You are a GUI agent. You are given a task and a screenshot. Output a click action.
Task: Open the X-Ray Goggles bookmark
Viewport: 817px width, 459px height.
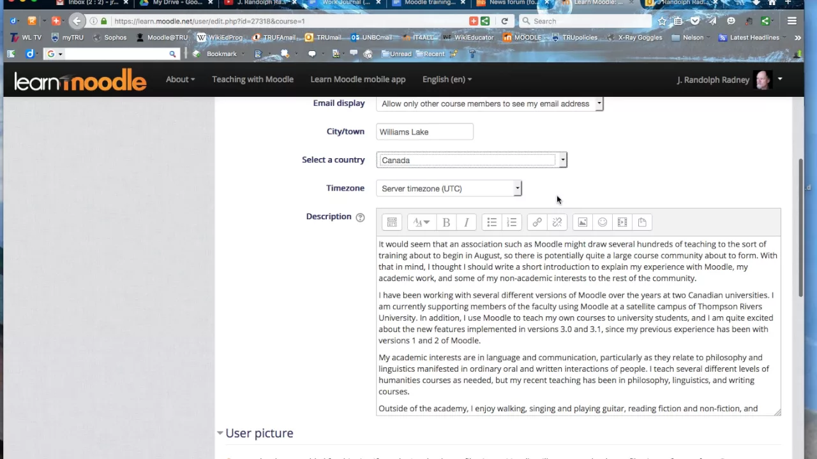click(634, 38)
